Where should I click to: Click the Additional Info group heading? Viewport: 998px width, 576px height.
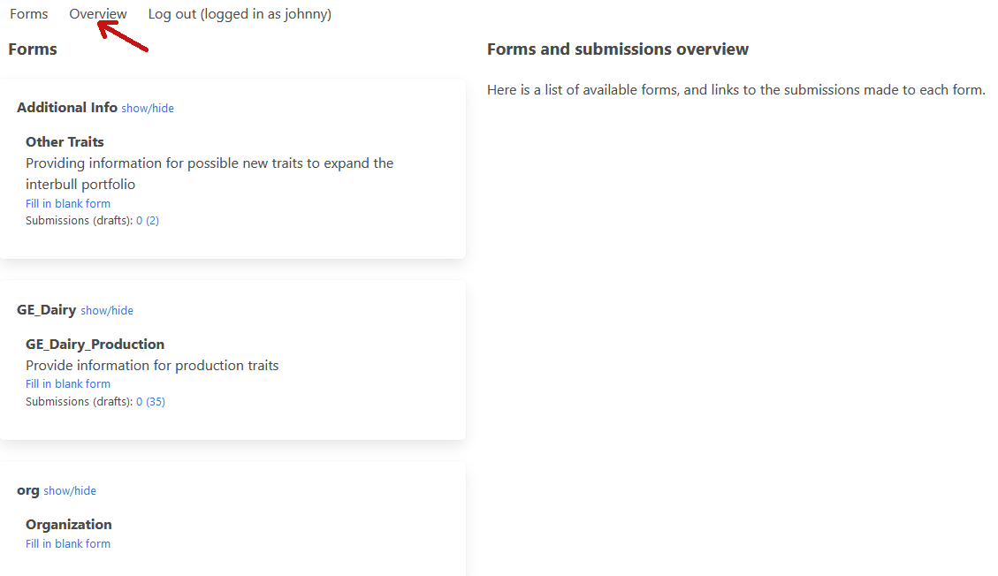pyautogui.click(x=67, y=108)
